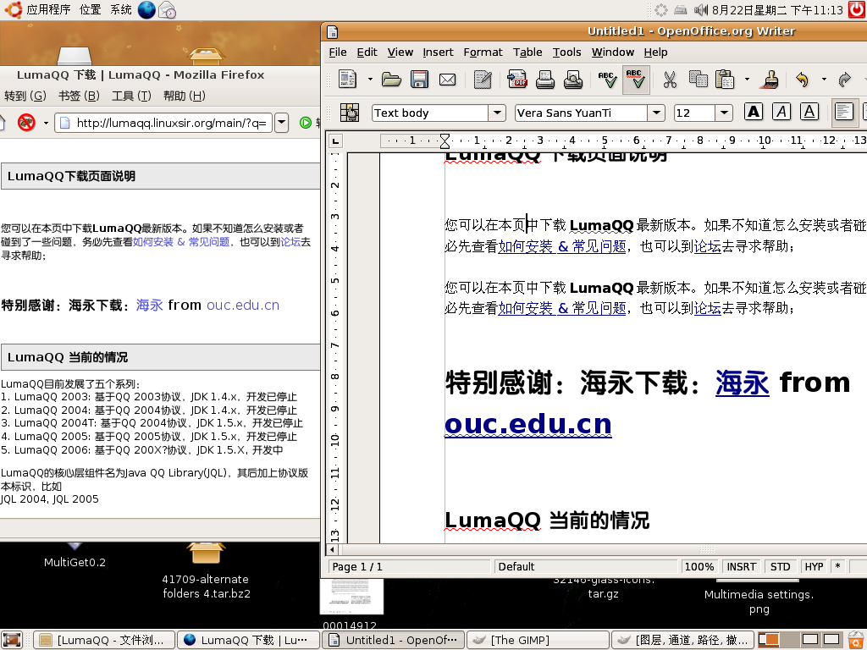This screenshot has height=650, width=867.
Task: Run the Spellcheck ABC icon
Action: tap(607, 80)
